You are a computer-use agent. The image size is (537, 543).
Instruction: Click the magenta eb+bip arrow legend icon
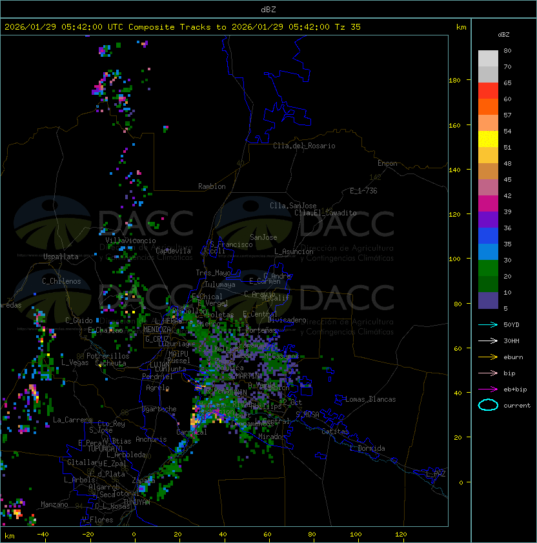tap(488, 390)
